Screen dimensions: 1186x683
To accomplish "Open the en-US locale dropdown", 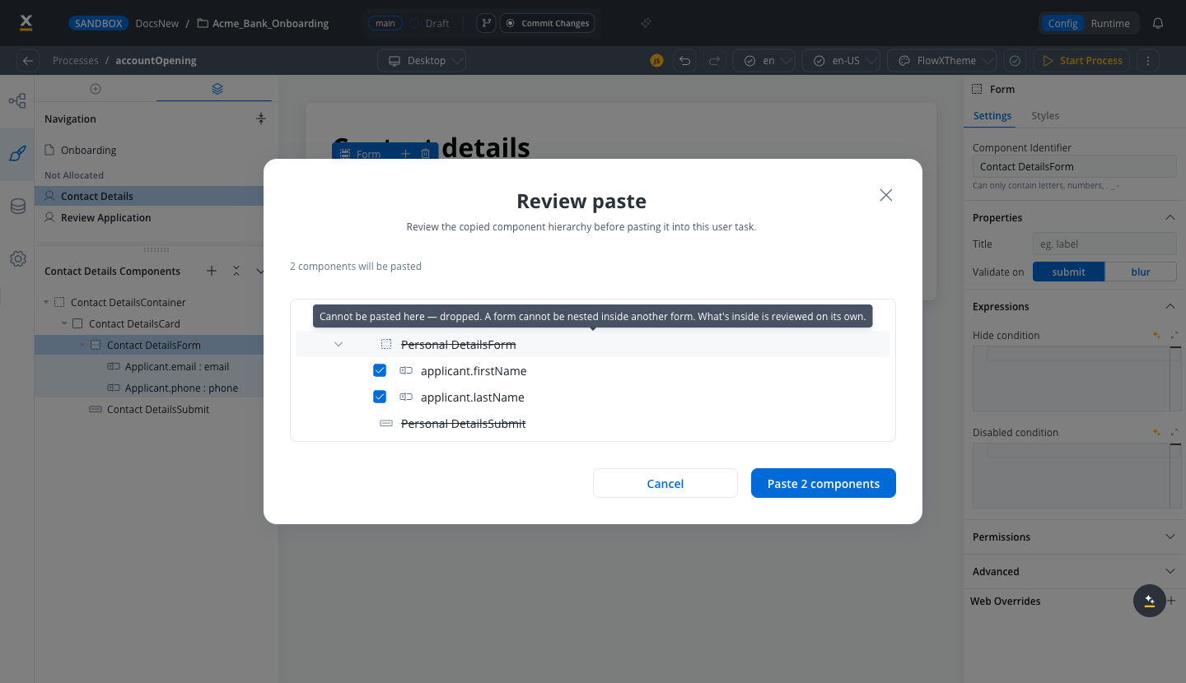I will click(x=842, y=60).
